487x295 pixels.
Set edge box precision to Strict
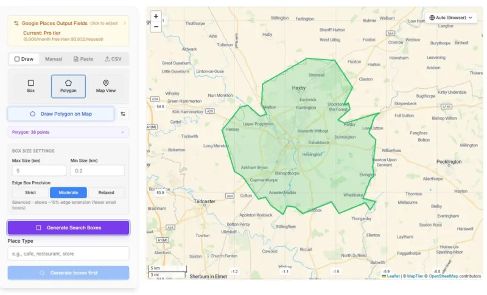pyautogui.click(x=30, y=193)
